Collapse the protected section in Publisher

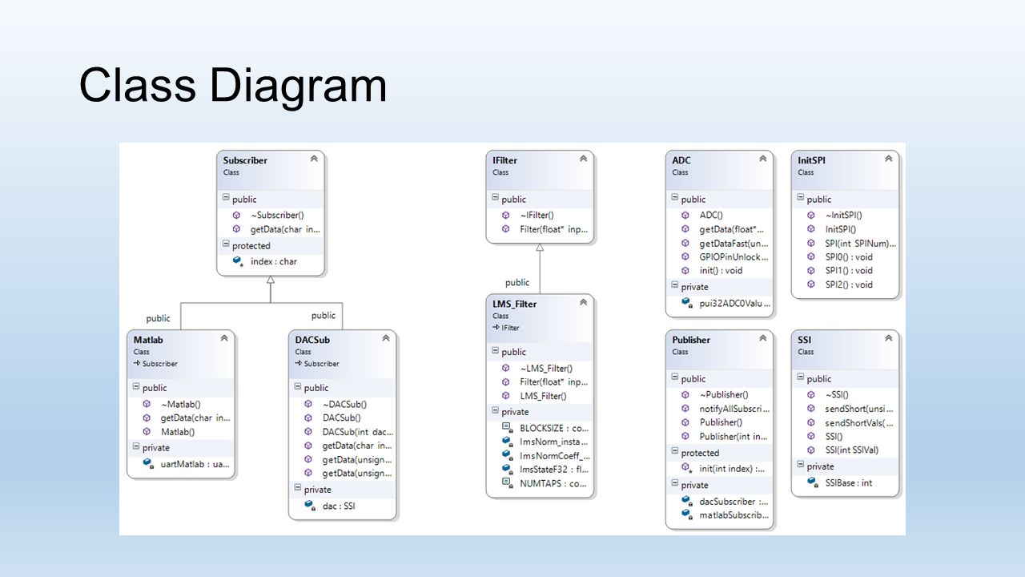coord(674,452)
